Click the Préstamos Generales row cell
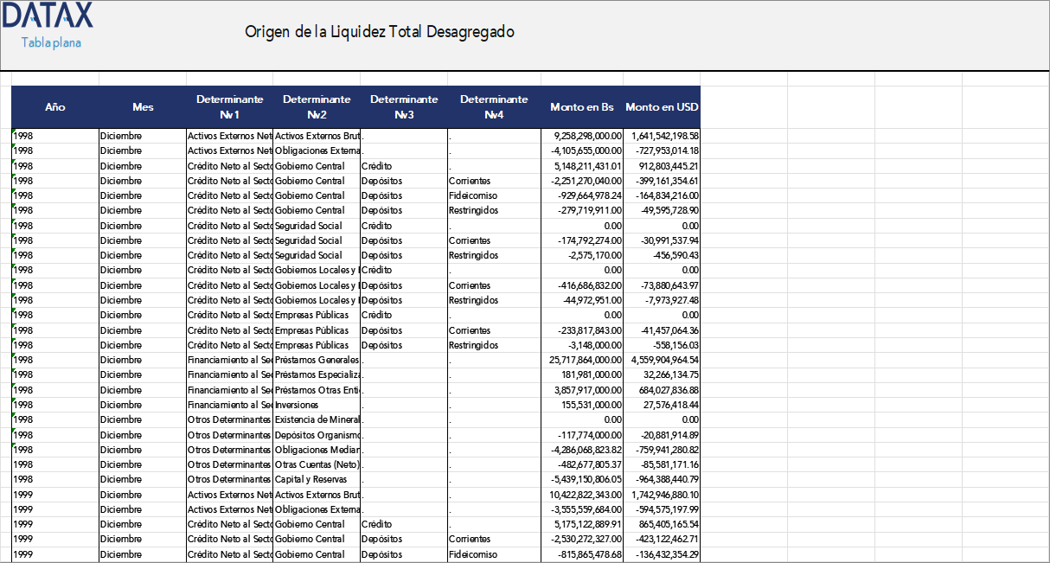Screen dimensions: 1050x563 point(317,360)
